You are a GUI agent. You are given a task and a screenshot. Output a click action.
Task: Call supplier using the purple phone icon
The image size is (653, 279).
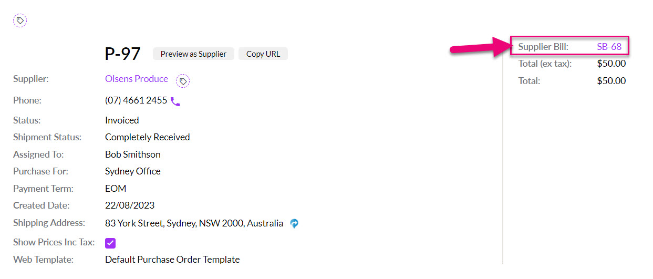[x=175, y=101]
